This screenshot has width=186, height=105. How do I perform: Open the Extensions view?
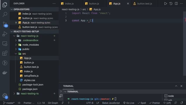click(5, 53)
